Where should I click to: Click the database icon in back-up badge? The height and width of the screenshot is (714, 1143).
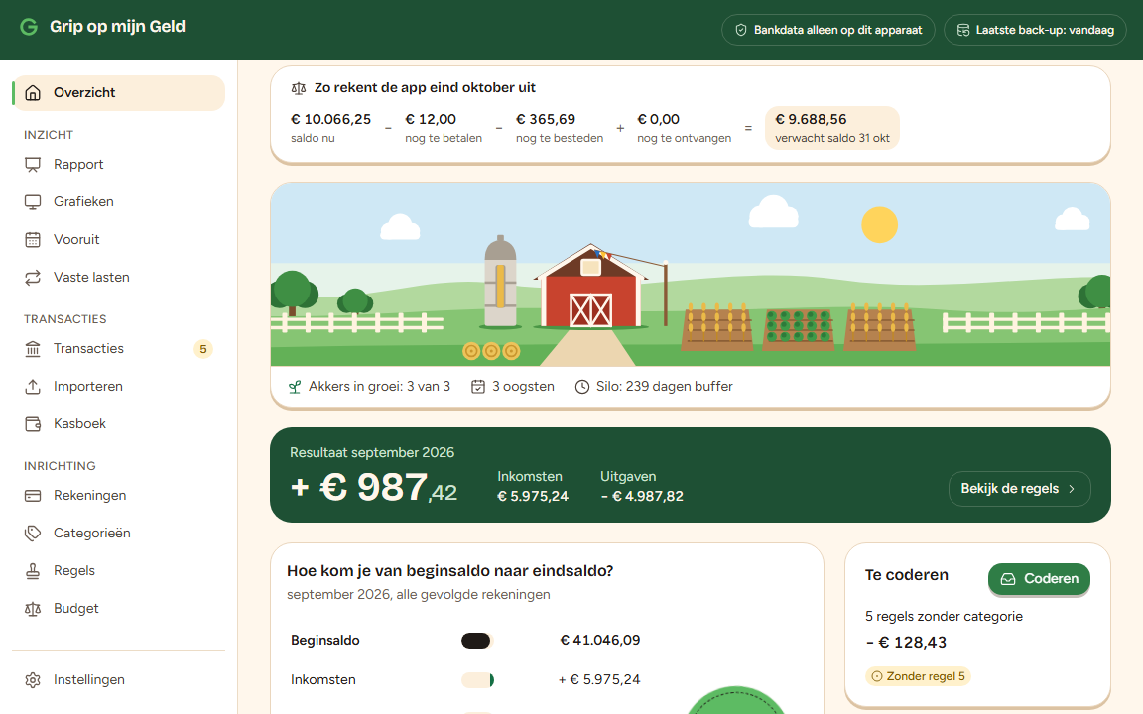point(963,30)
